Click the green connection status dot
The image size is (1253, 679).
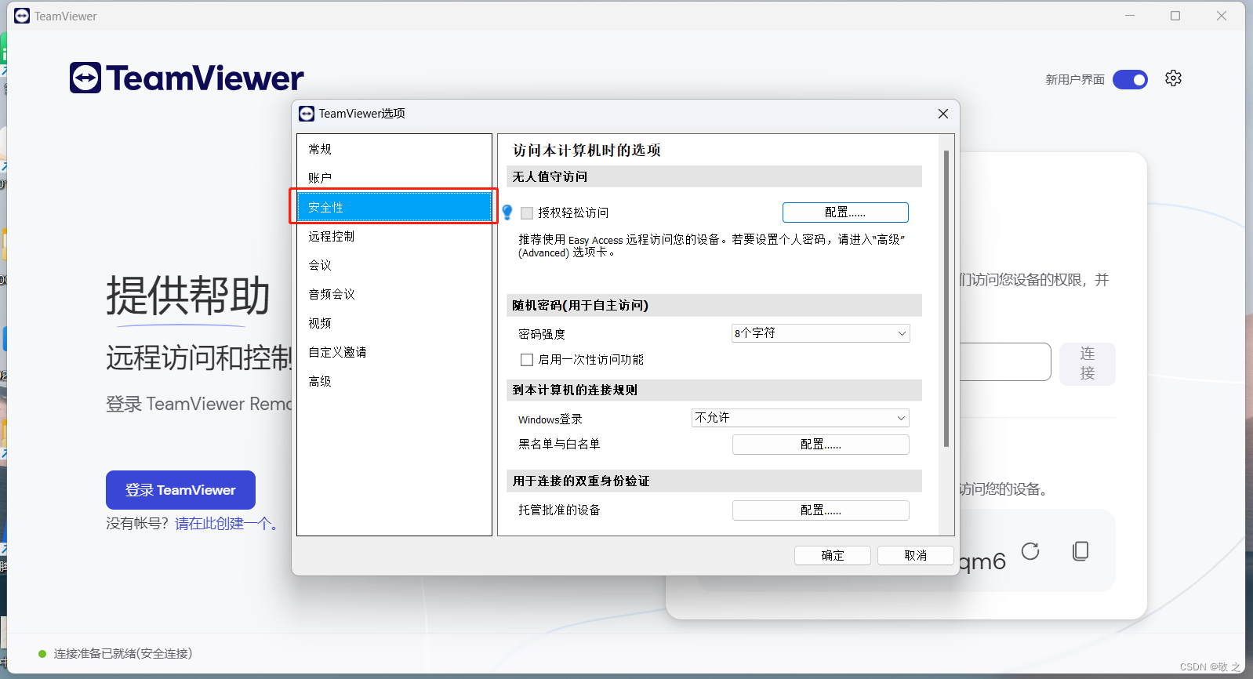click(x=42, y=654)
